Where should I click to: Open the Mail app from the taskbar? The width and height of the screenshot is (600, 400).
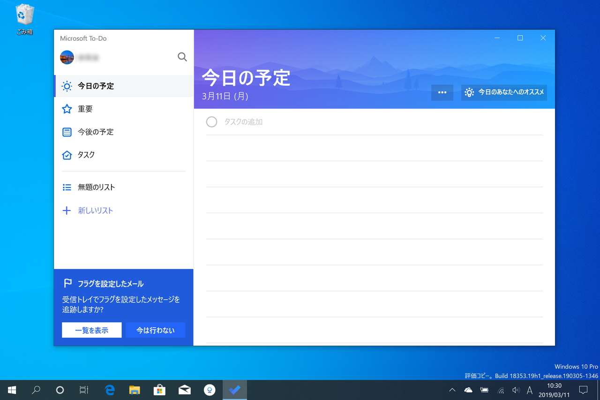click(x=184, y=390)
